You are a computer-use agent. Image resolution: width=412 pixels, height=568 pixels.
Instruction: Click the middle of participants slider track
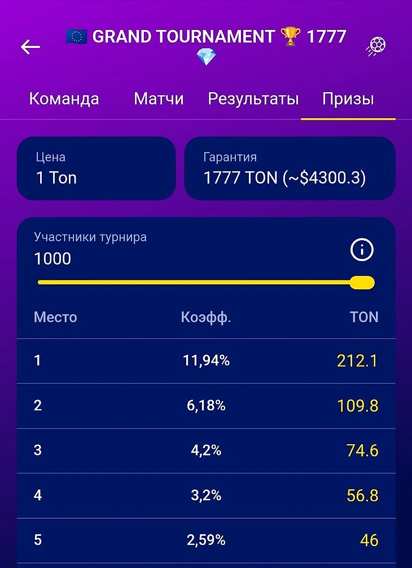[x=206, y=283]
